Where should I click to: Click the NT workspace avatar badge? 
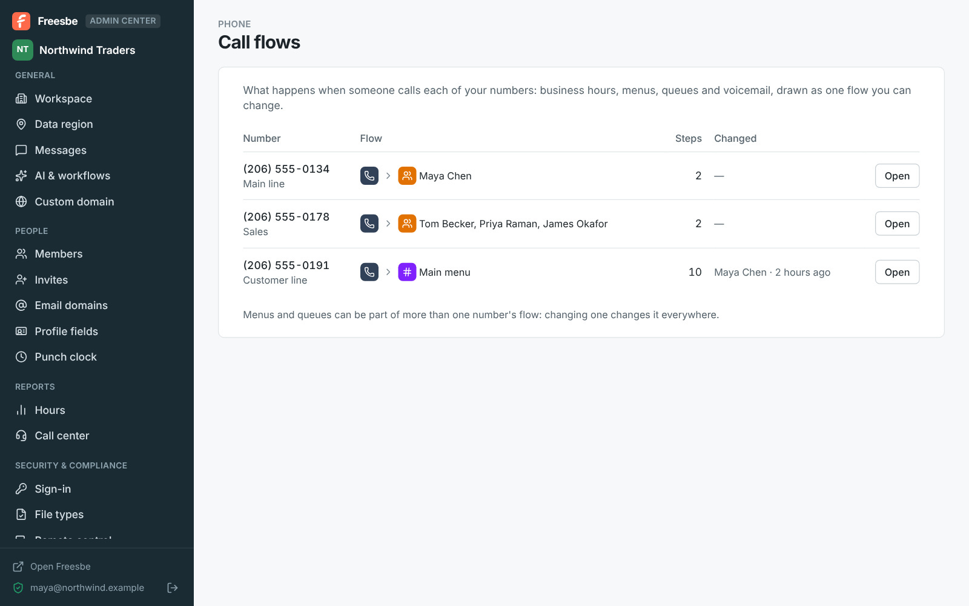[22, 50]
